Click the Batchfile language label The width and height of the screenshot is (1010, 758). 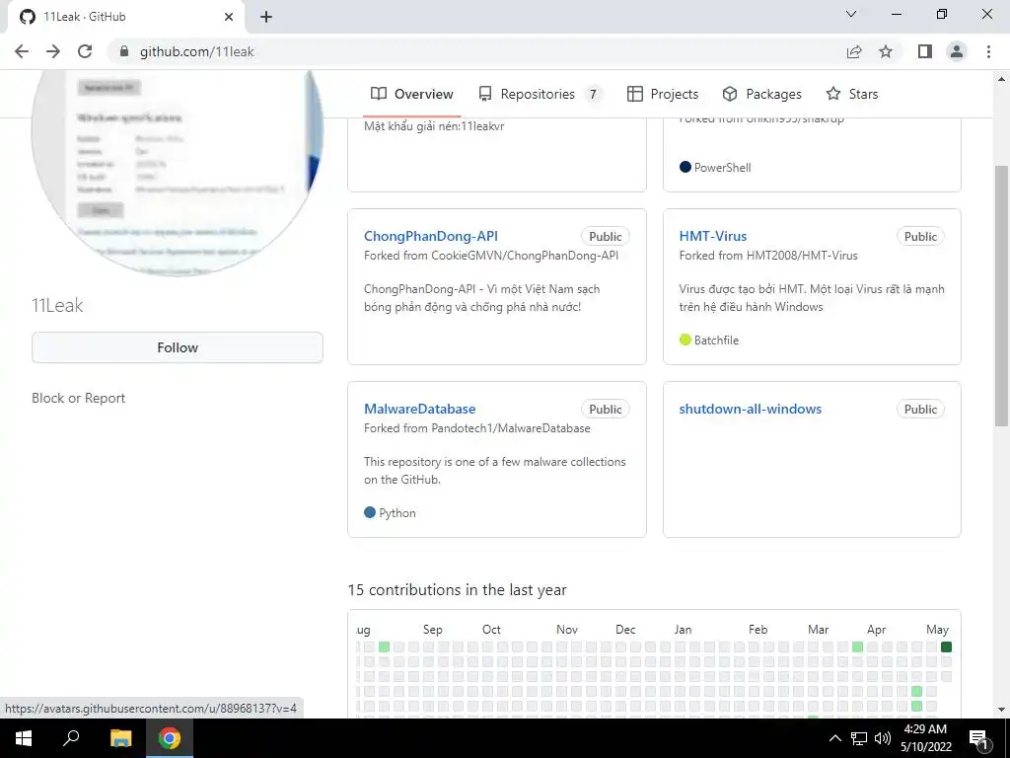click(x=716, y=341)
